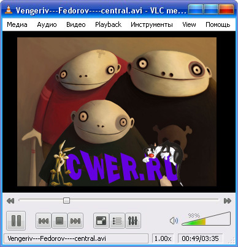This screenshot has height=247, width=238.
Task: Show the playlist window
Action: (117, 221)
